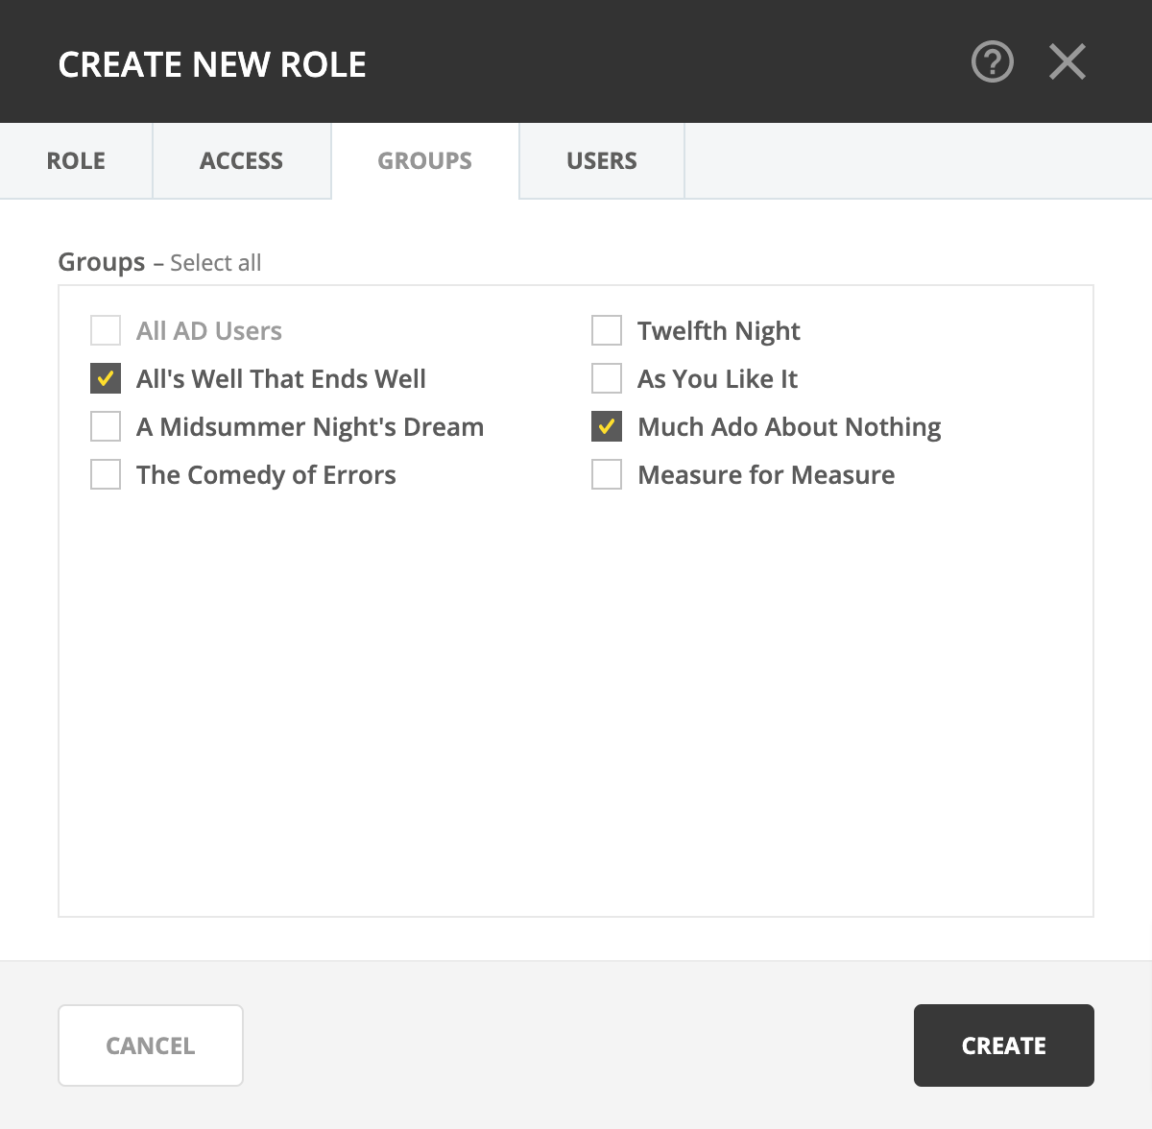Viewport: 1152px width, 1129px height.
Task: Click the CREATE button
Action: [x=1003, y=1045]
